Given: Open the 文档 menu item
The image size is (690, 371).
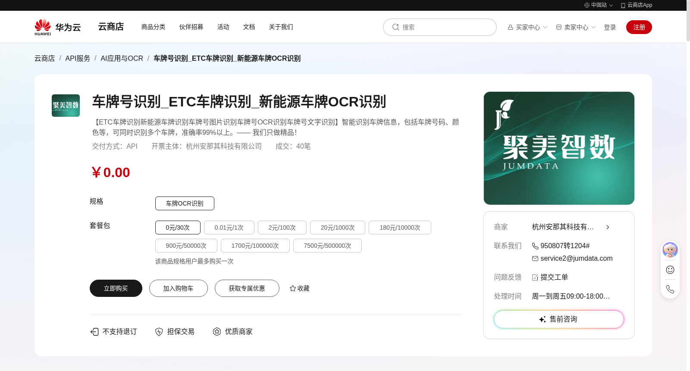Looking at the screenshot, I should tap(249, 27).
